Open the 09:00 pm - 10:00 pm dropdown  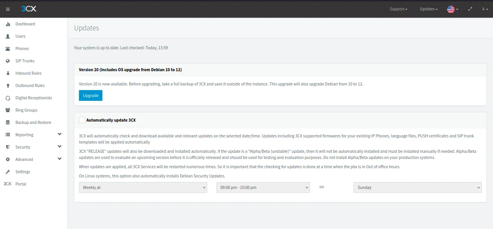(263, 187)
